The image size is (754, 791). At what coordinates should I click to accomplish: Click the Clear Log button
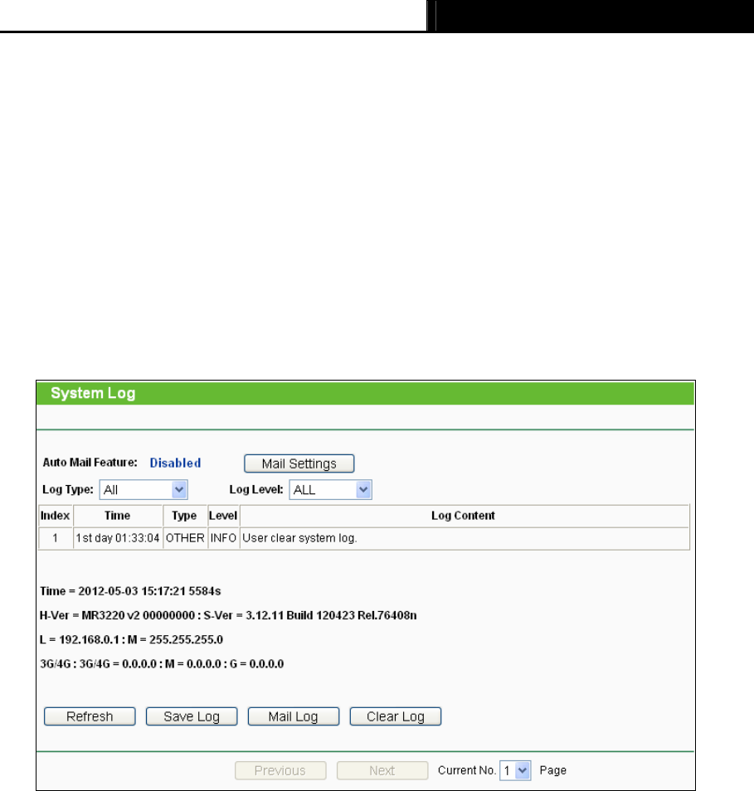396,716
